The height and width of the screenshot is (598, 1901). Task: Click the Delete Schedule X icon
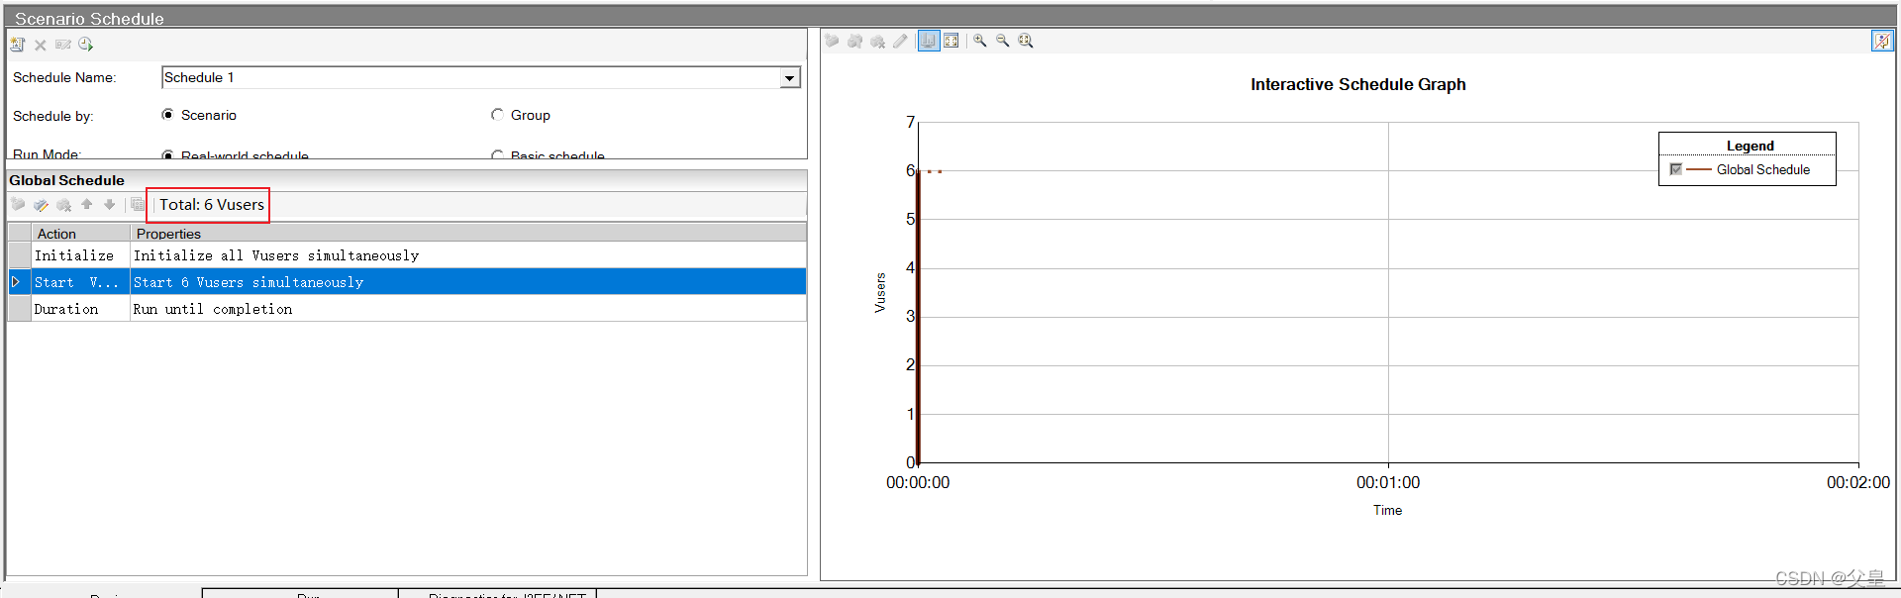click(x=41, y=45)
